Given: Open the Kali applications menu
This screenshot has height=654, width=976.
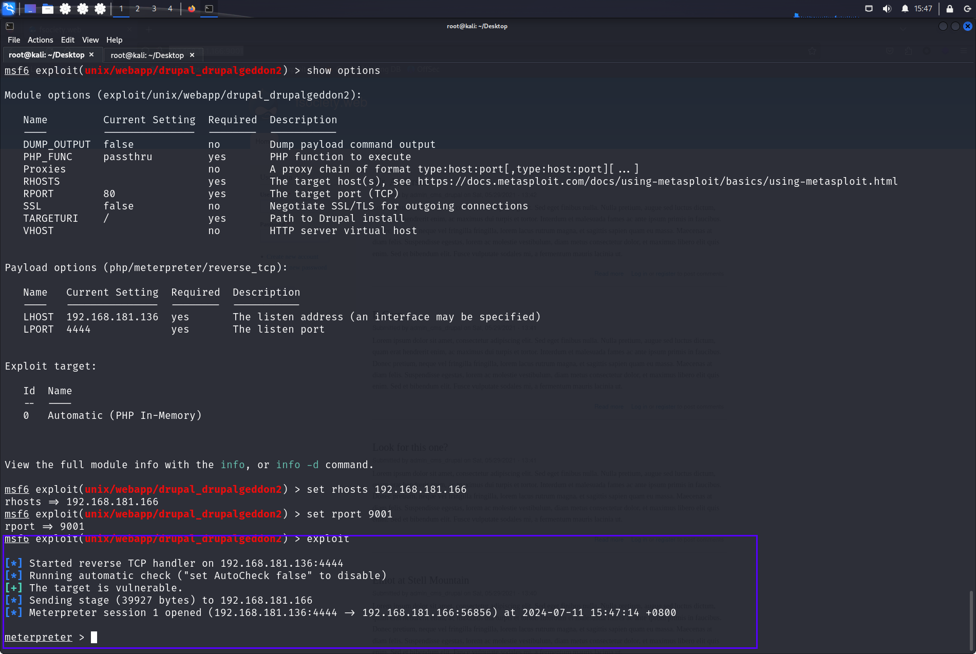Looking at the screenshot, I should point(9,8).
